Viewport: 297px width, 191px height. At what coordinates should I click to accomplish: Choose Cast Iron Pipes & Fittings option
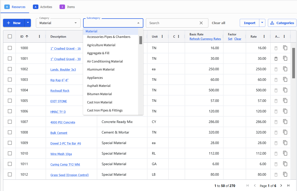click(111, 110)
